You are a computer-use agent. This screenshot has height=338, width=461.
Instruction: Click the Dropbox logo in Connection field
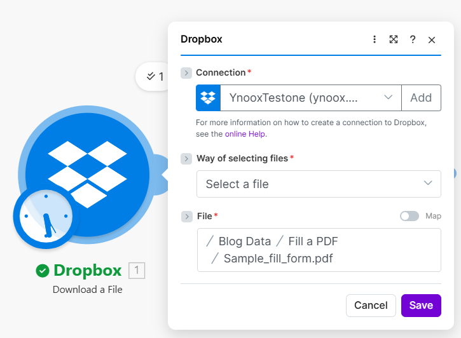click(x=208, y=98)
